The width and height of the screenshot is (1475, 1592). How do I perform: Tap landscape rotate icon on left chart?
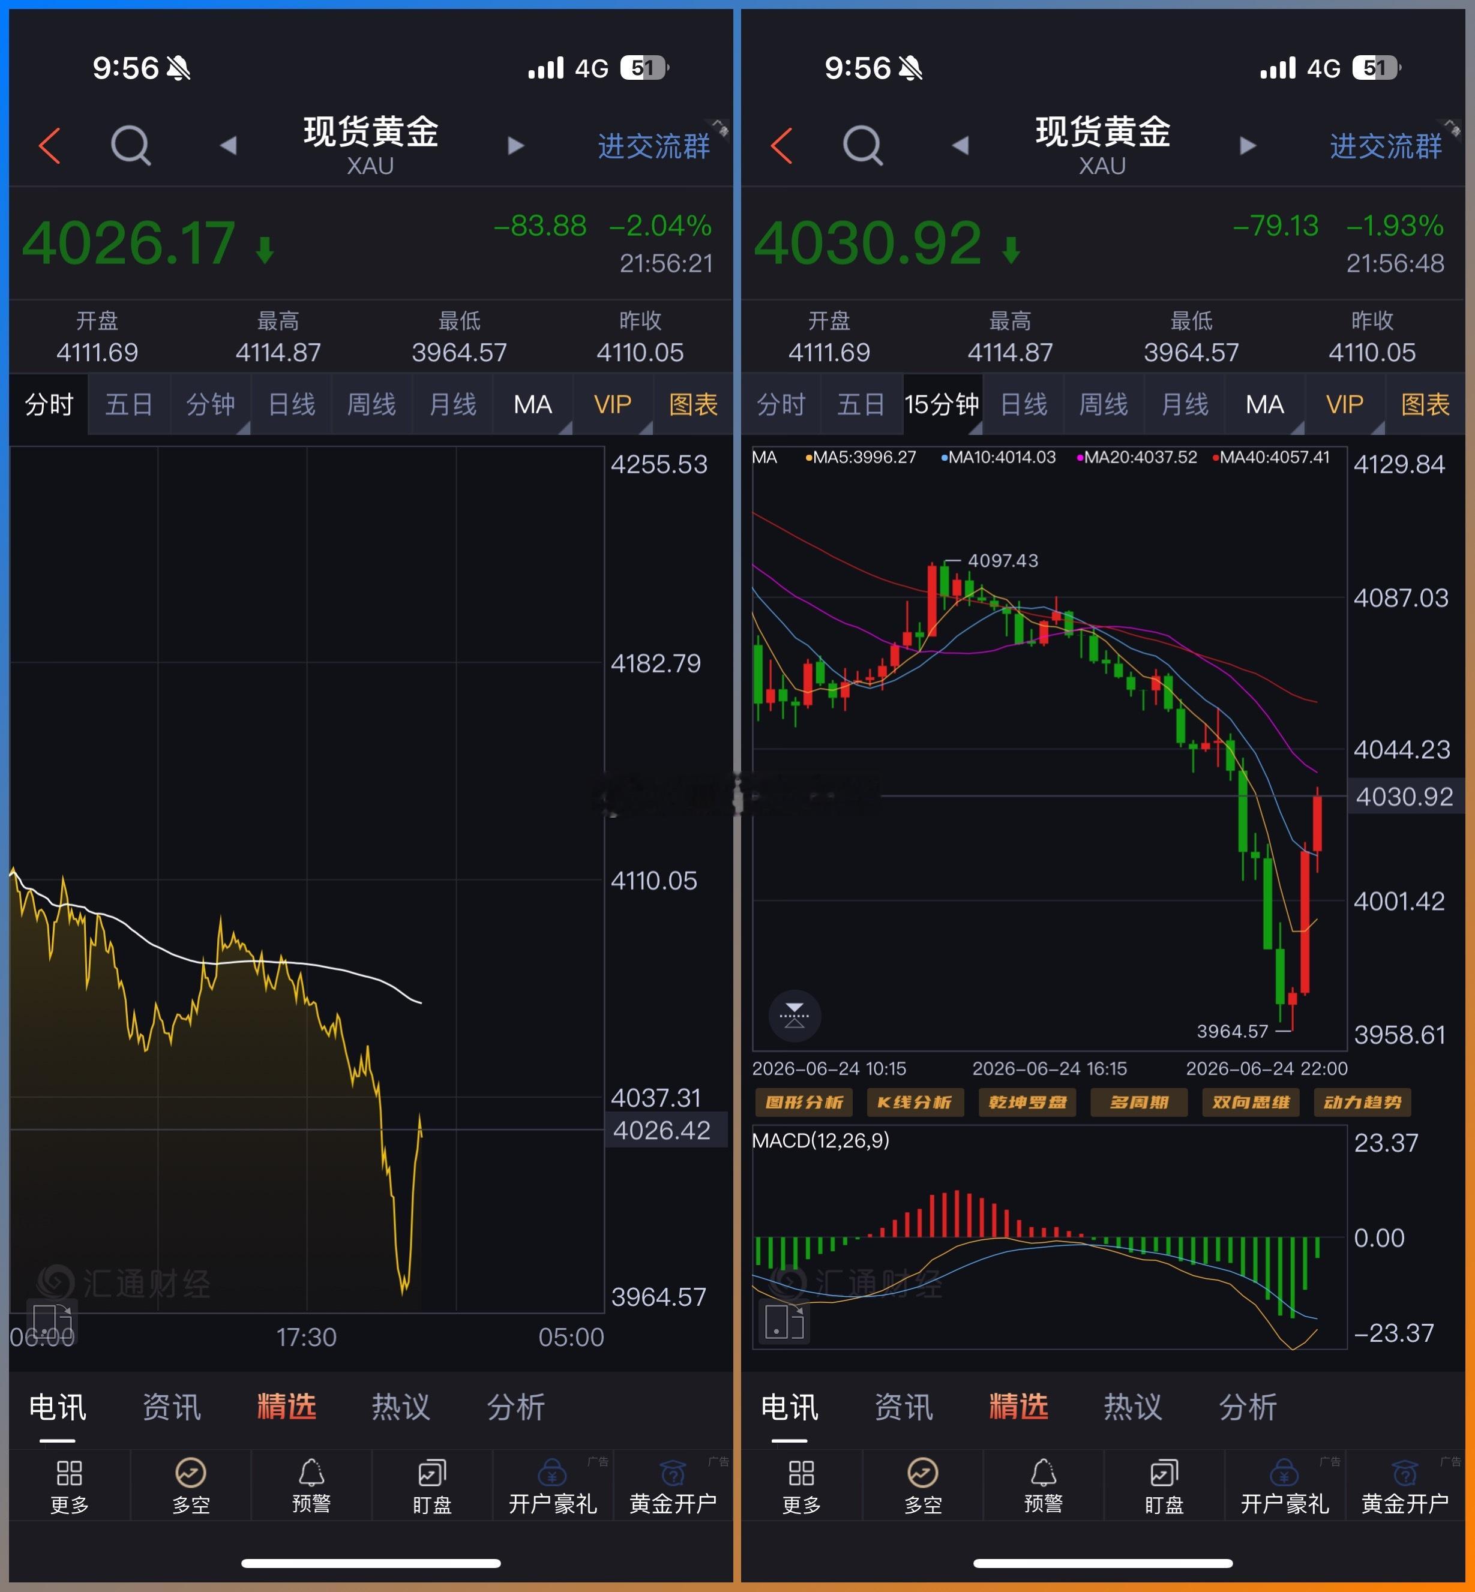tap(52, 1321)
